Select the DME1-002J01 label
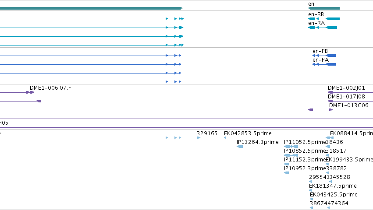 pyautogui.click(x=346, y=88)
